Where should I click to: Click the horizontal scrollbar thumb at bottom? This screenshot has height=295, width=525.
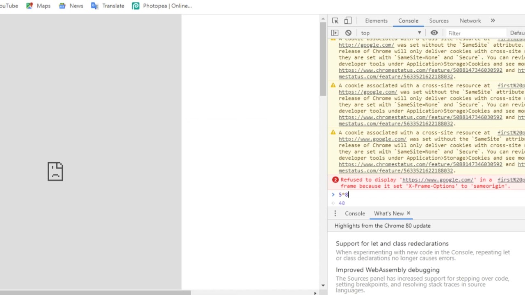point(95,293)
